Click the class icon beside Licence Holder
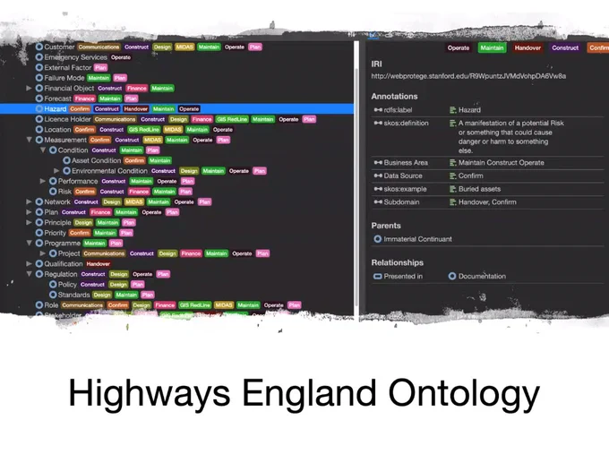Viewport: 609px width, 454px height. coord(39,119)
